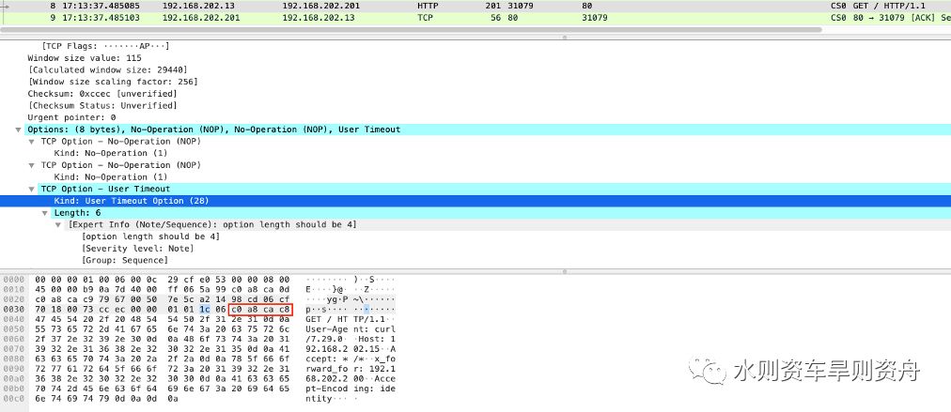Collapse the first TCP Option No-Operation node
Screen dimensions: 951x412
pyautogui.click(x=32, y=142)
